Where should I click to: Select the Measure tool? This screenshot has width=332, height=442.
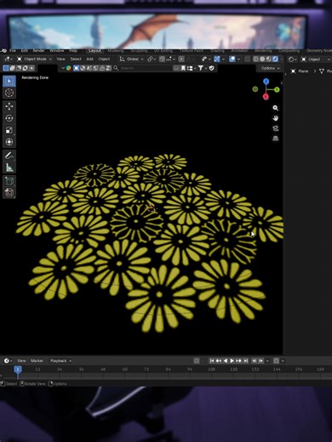(9, 167)
